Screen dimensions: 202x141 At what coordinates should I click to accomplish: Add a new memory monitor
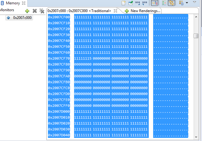coord(27,11)
